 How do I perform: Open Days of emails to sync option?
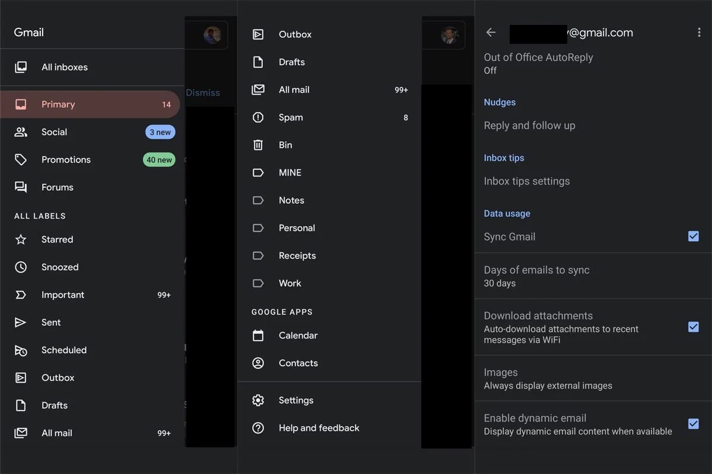[593, 276]
